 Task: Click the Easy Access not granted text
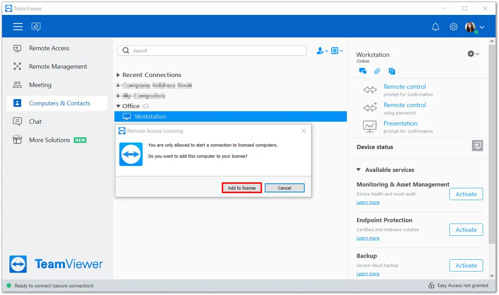[x=463, y=286]
